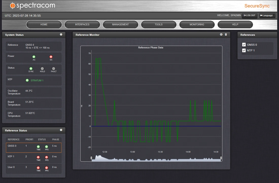Open the Language dropdown
Screen dimensions: 279x183
click(x=267, y=15)
